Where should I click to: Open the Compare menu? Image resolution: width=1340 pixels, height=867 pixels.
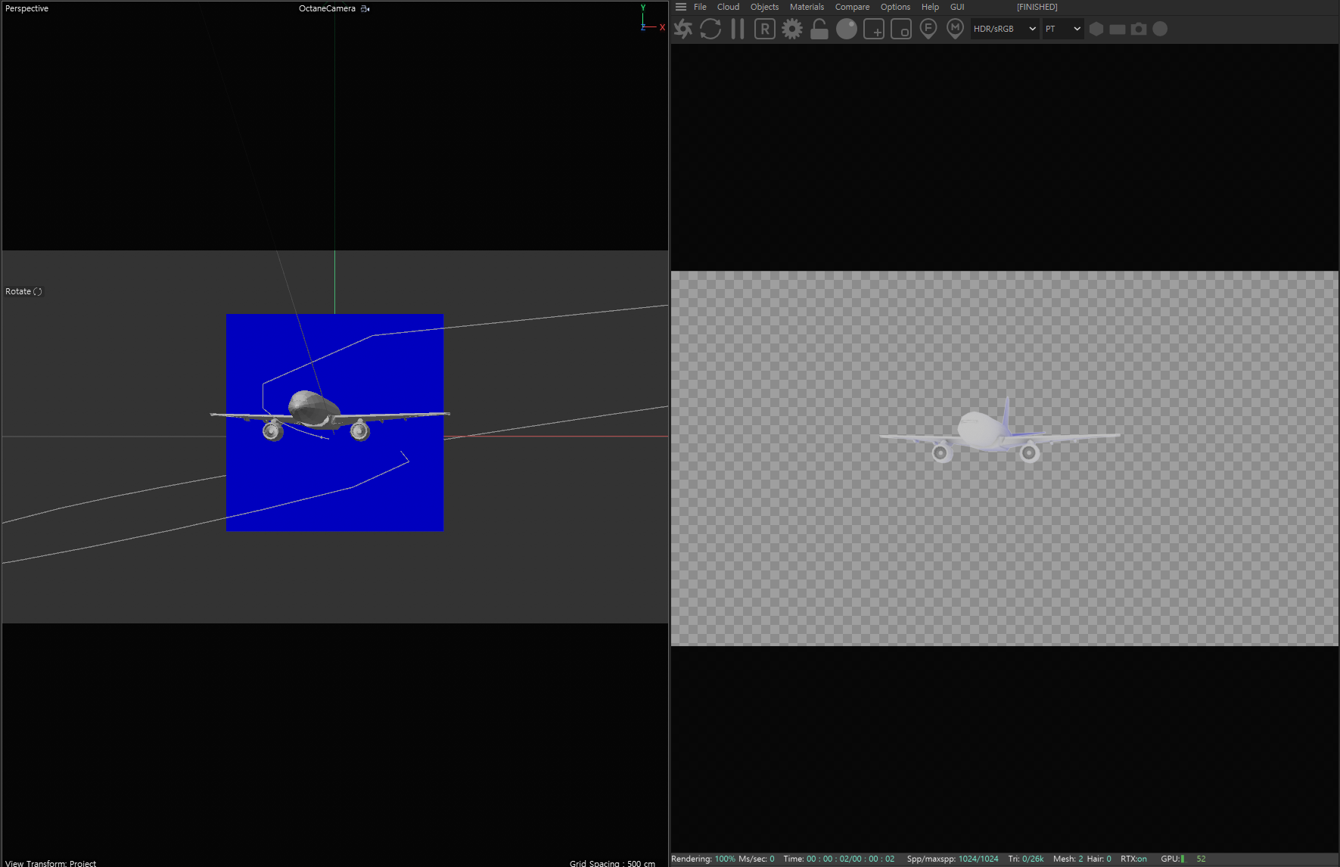pos(852,7)
